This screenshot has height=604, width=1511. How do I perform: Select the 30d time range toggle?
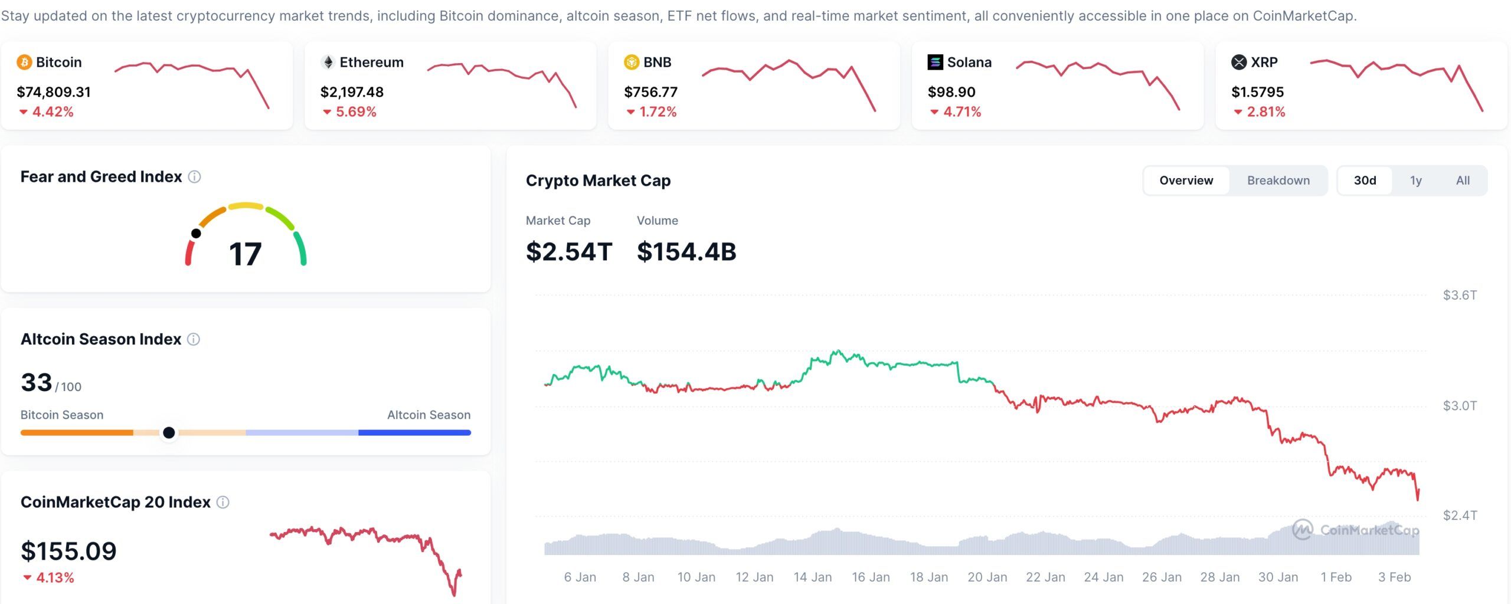point(1365,180)
